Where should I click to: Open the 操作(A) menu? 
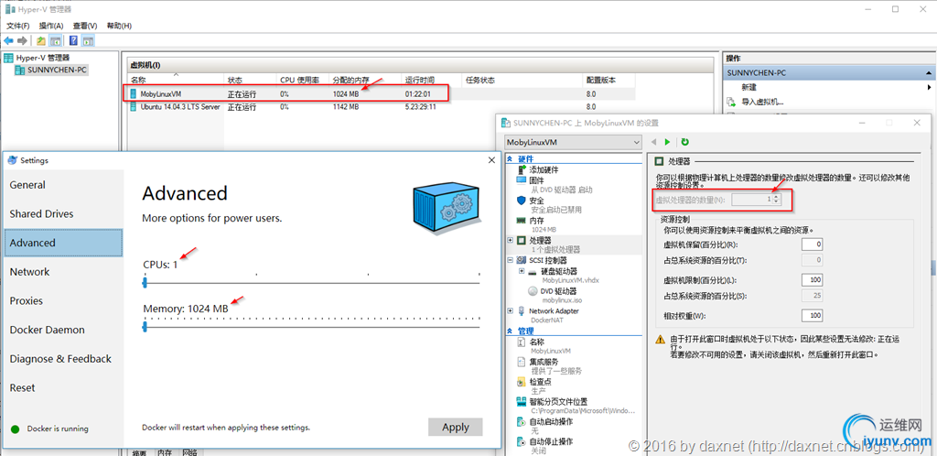51,26
